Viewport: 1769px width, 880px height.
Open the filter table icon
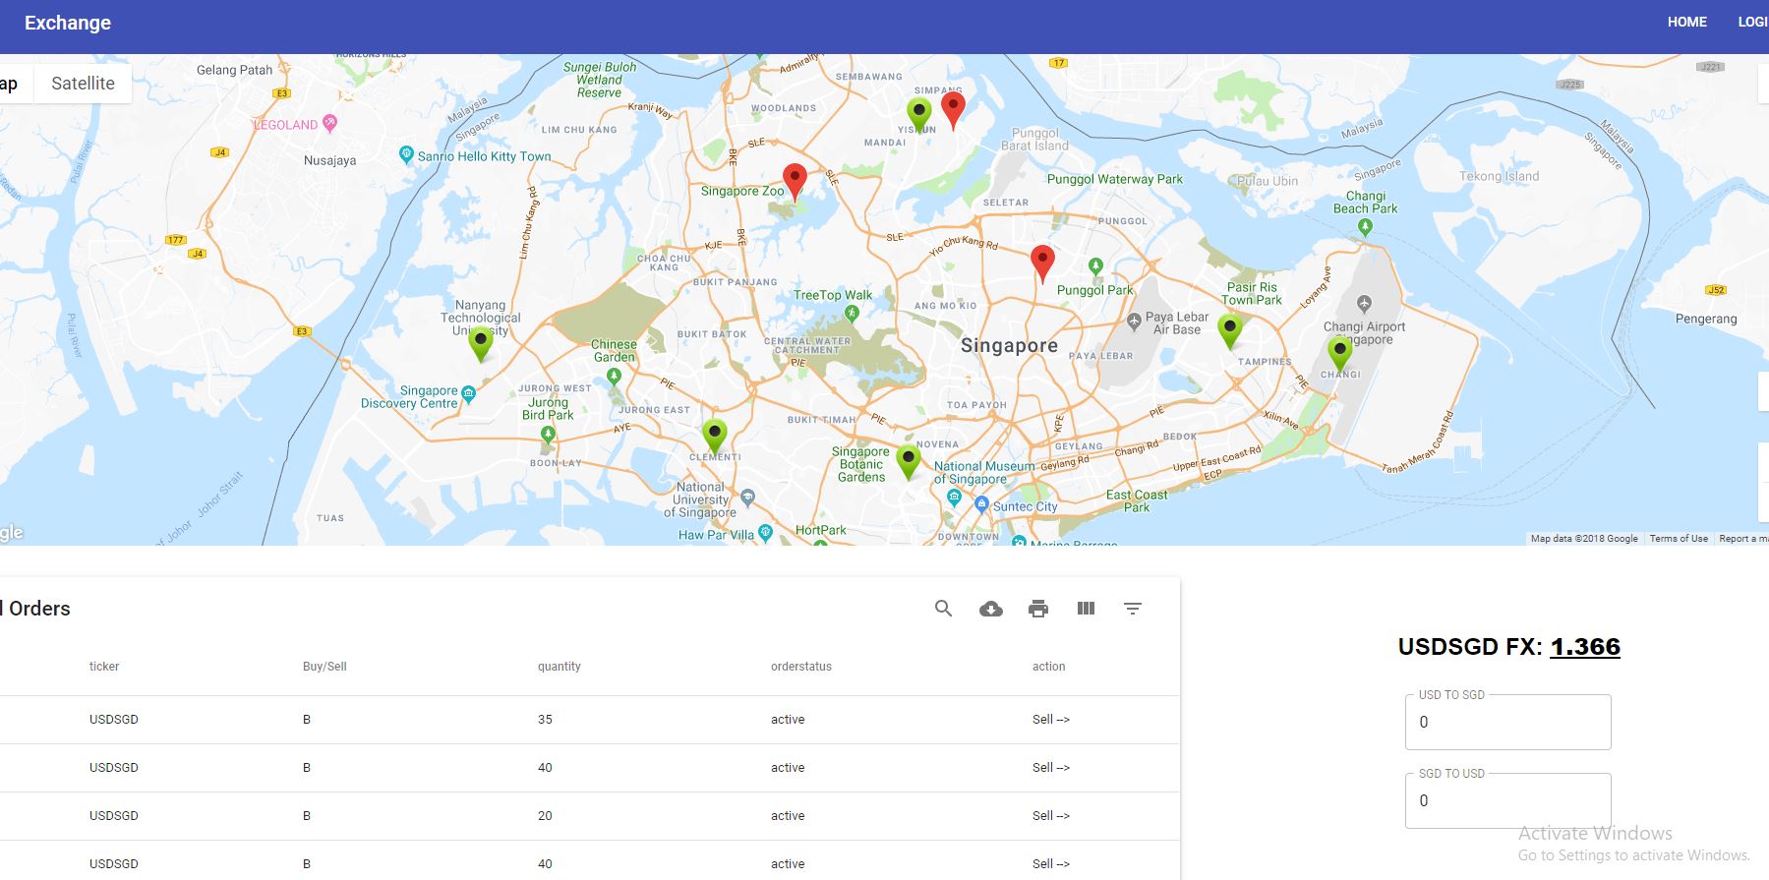(x=1133, y=609)
